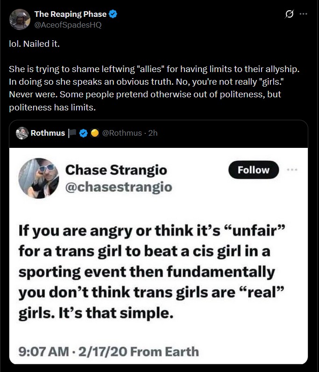Click the gold affiliate badge beside Rothmus
The image size is (319, 372).
coord(95,133)
